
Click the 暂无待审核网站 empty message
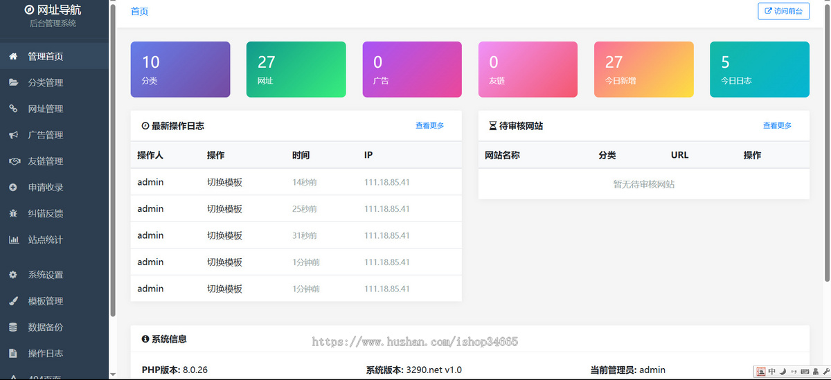(643, 184)
